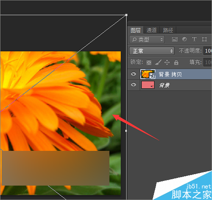Click the lock all padlock icon
The width and height of the screenshot is (212, 200).
[176, 62]
